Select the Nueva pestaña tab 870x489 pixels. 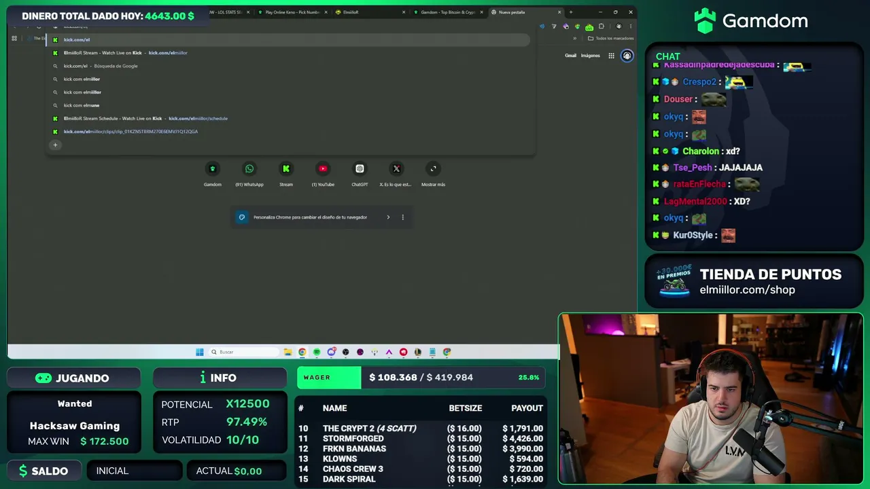[527, 12]
